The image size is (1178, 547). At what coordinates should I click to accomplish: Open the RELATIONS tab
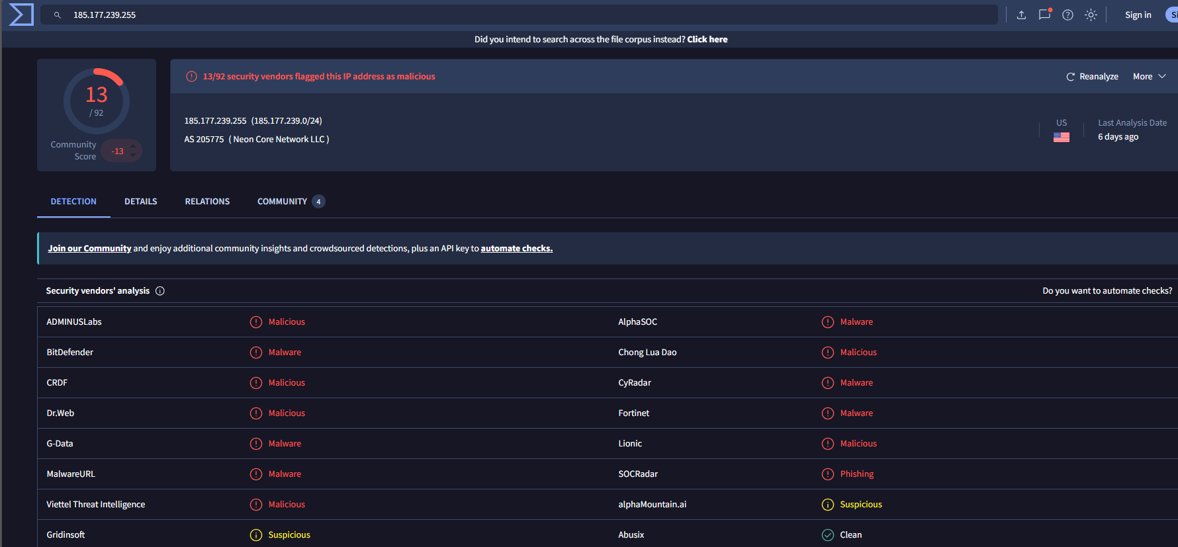(207, 202)
